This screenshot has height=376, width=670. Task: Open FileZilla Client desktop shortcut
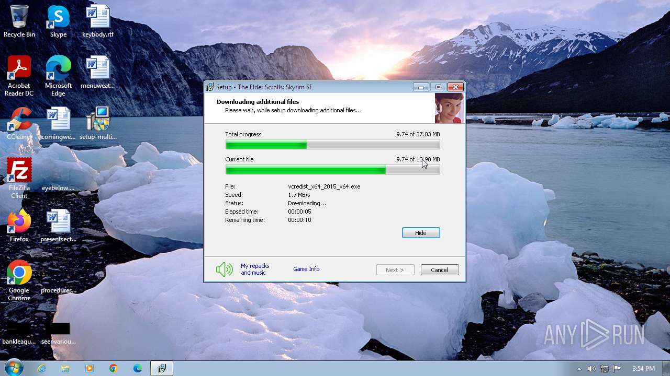click(19, 179)
